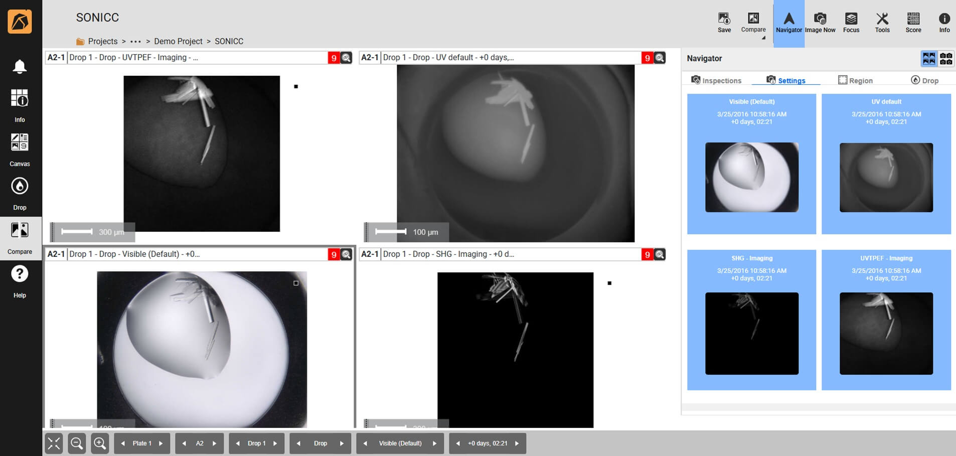
Task: Open the Demo Project breadcrumb link
Action: [x=179, y=41]
